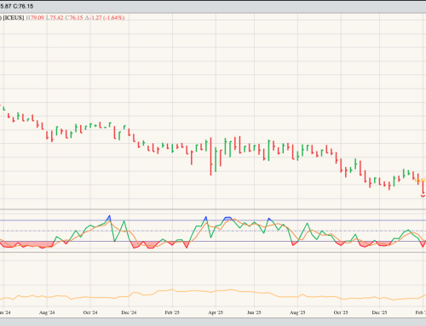Click the Oct '24 axis label
This screenshot has width=426, height=326.
coord(90,312)
